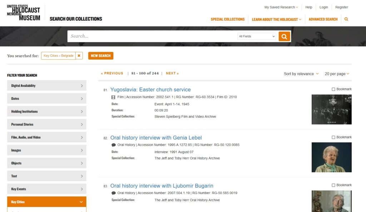366x212 pixels.
Task: Collapse the Key Cities filter chevron
Action: [81, 202]
